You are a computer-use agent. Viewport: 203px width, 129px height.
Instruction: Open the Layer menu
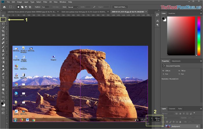point(26,2)
